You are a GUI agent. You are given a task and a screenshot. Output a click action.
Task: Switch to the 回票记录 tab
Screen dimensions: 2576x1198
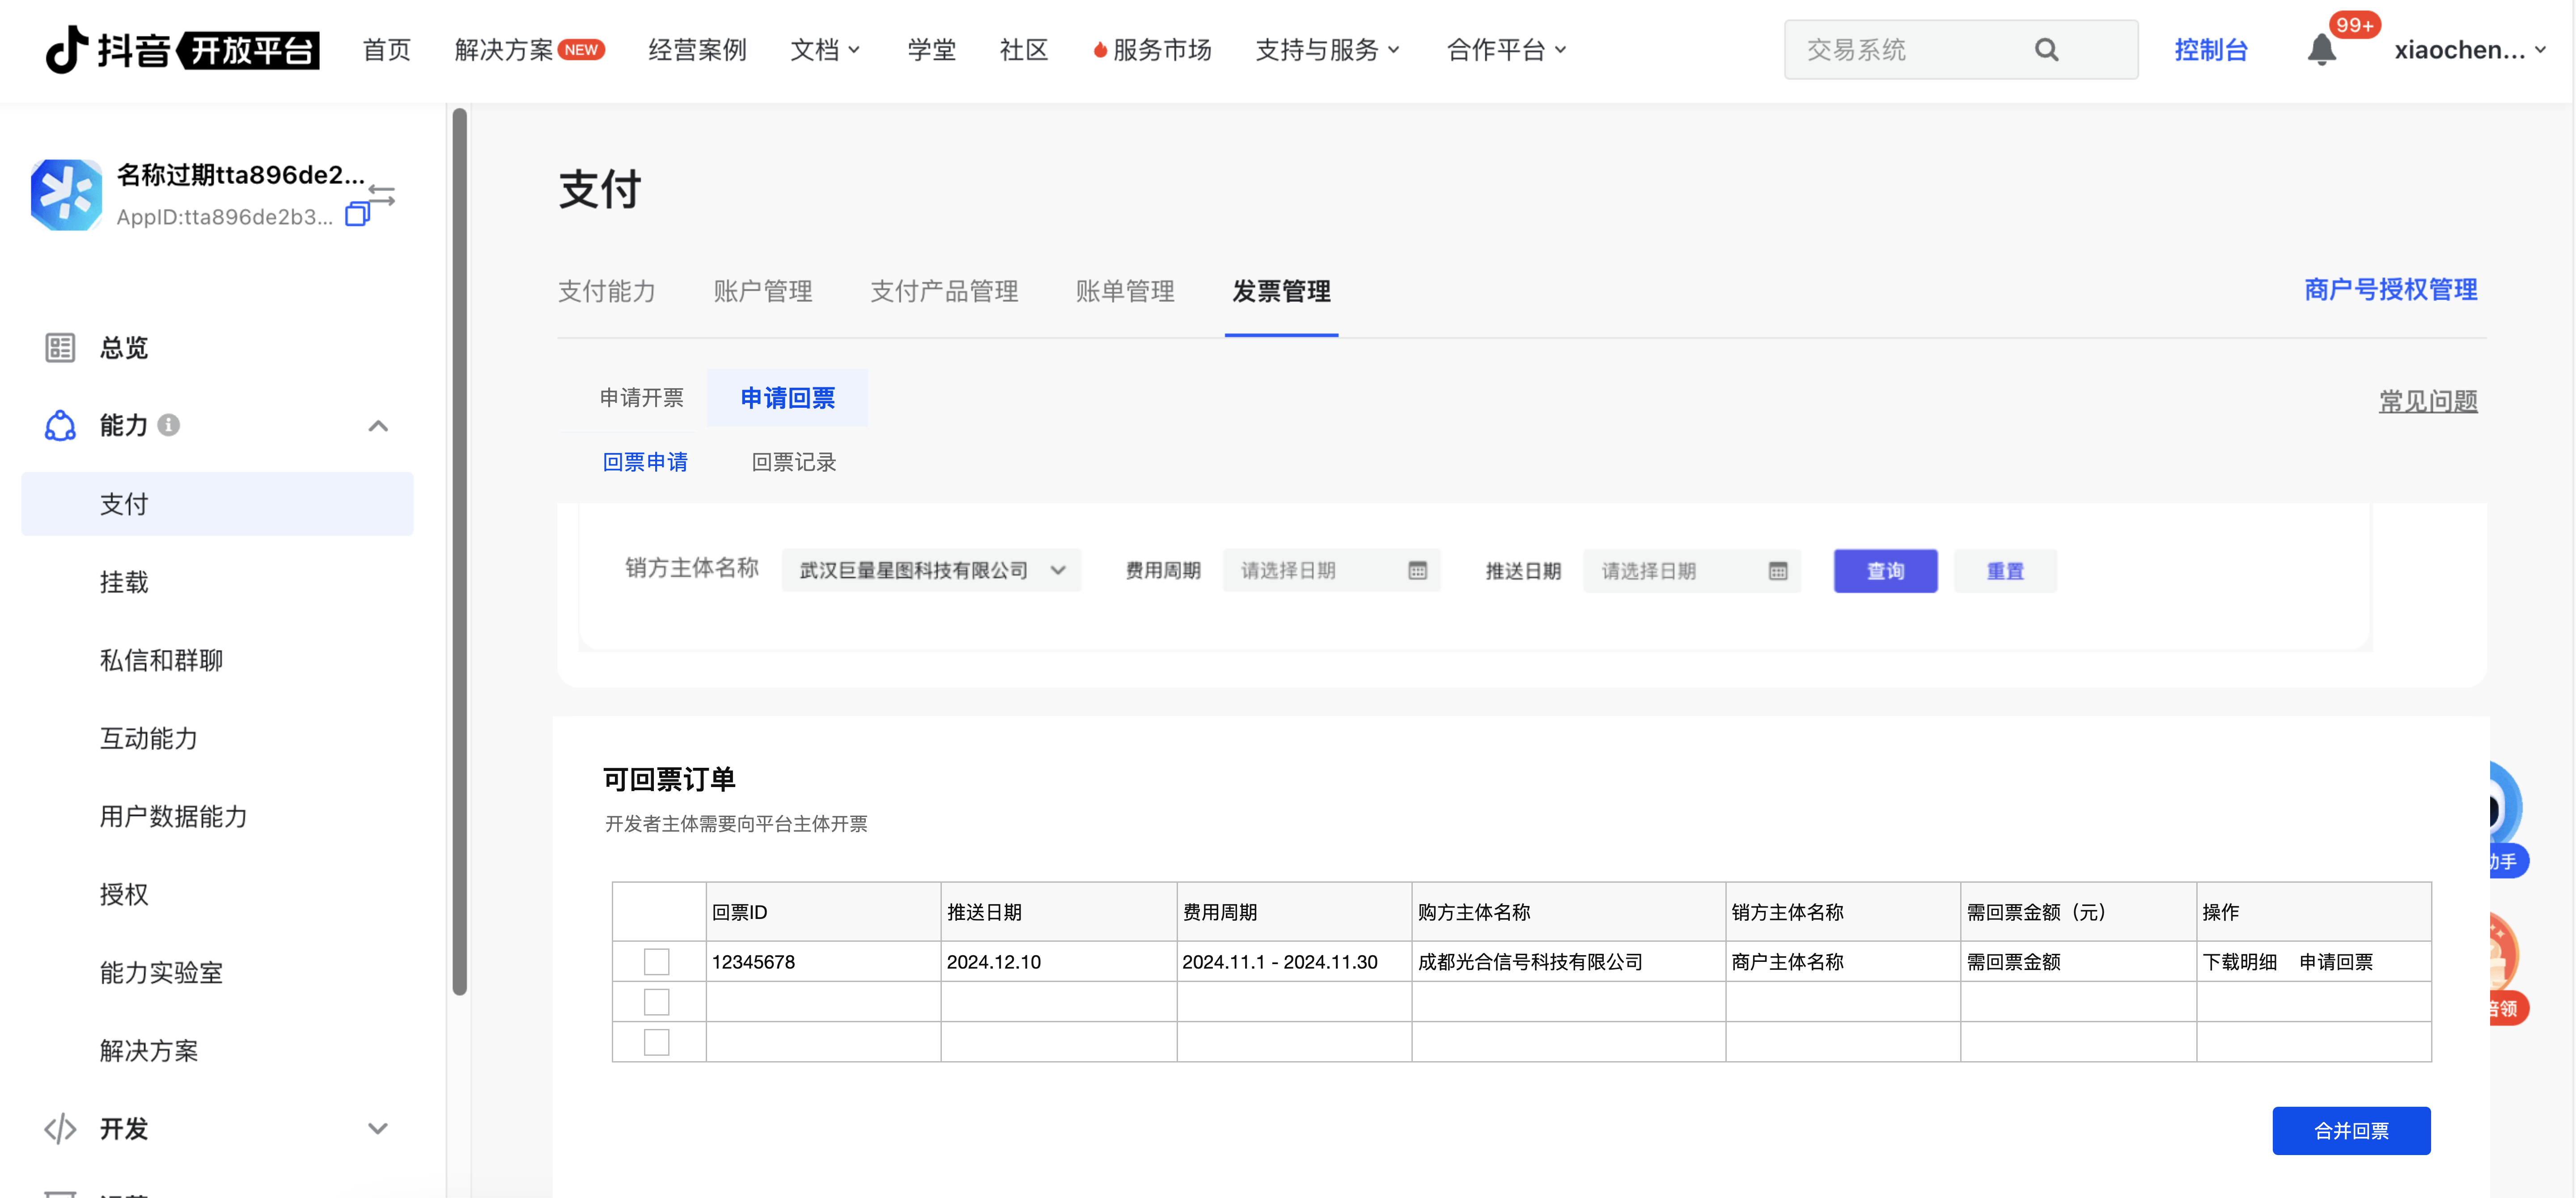(x=793, y=461)
